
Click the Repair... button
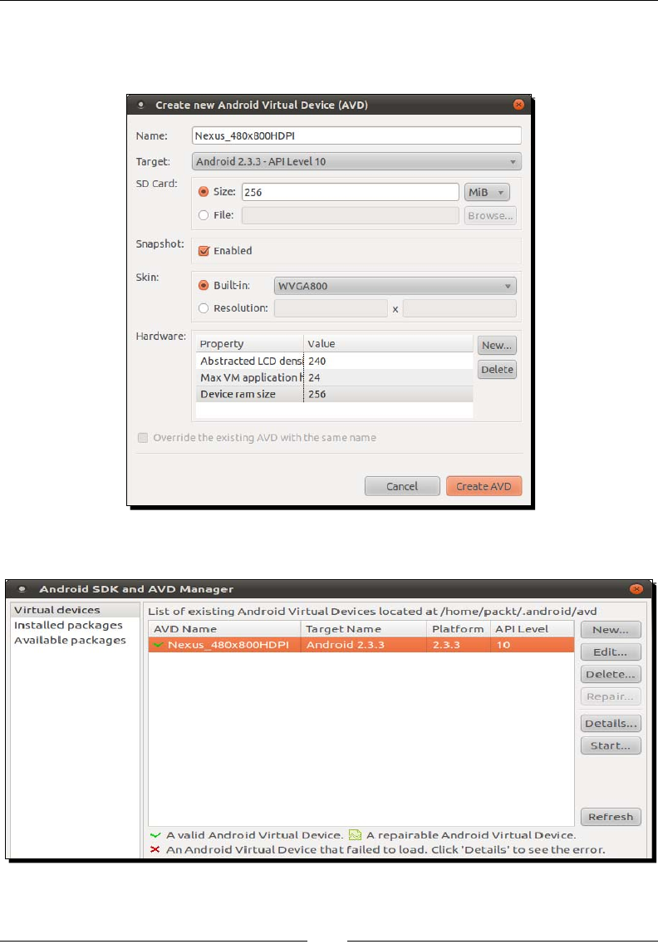610,696
